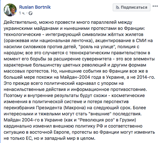Click the phrase 'рояль на улице' in the post
The height and width of the screenshot is (143, 160).
click(97, 47)
